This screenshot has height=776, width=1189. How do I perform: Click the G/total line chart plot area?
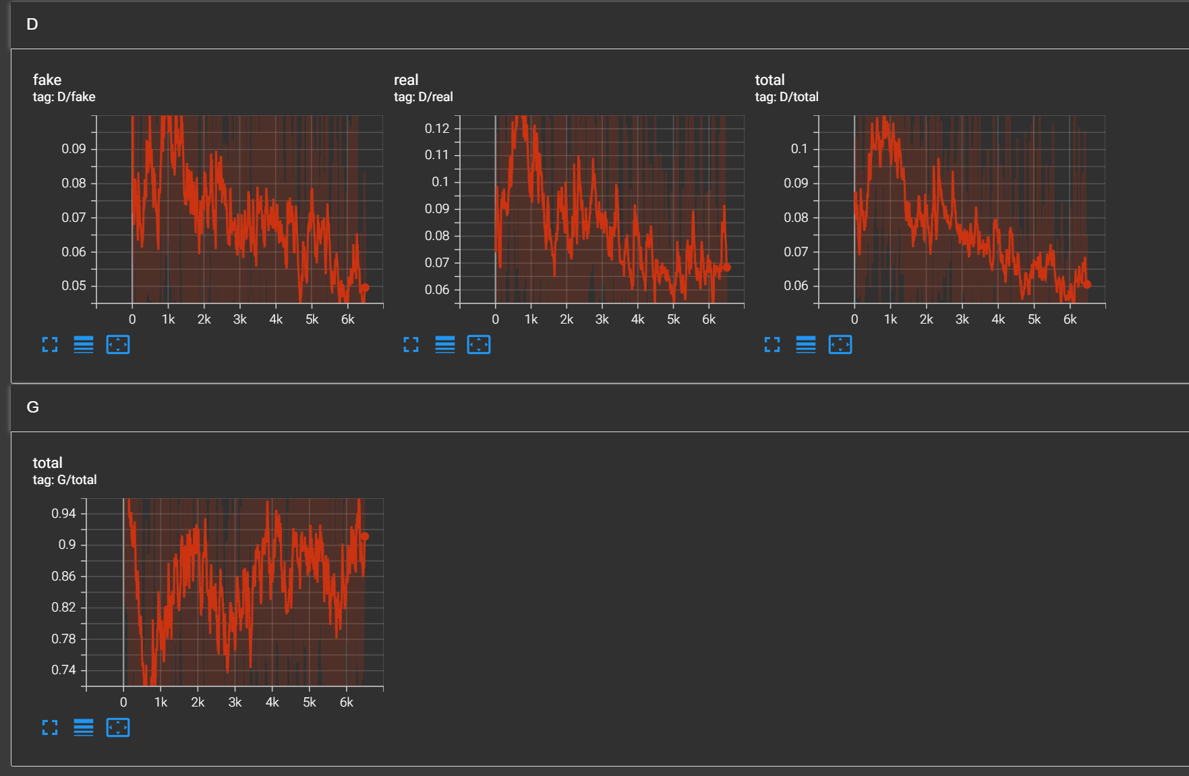coord(235,593)
